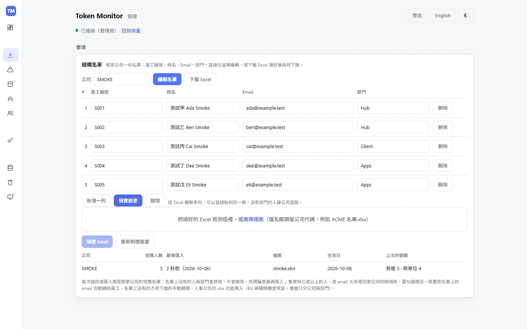Click the org structure icon below the envelope
Viewport: 527px width, 329px height.
click(x=10, y=99)
